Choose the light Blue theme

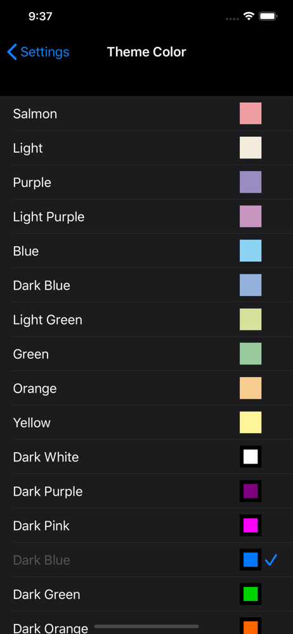tap(146, 250)
